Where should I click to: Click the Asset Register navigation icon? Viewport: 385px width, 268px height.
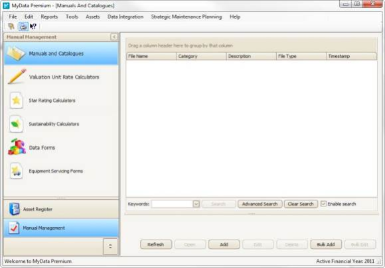pos(15,209)
